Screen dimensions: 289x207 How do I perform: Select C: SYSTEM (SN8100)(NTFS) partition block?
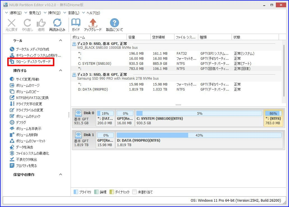tap(199, 118)
